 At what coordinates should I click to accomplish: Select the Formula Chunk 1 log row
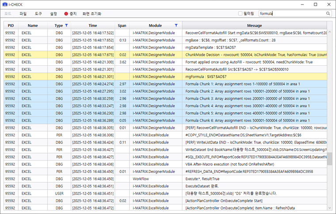pyautogui.click(x=254, y=84)
